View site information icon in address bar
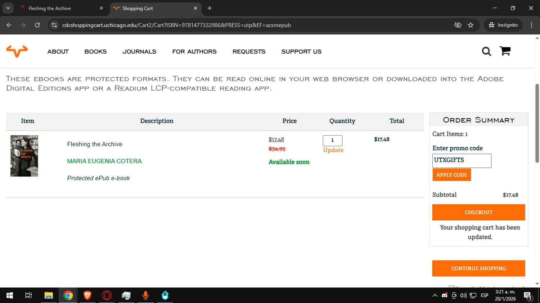Viewport: 540px width, 303px height. pyautogui.click(x=54, y=25)
